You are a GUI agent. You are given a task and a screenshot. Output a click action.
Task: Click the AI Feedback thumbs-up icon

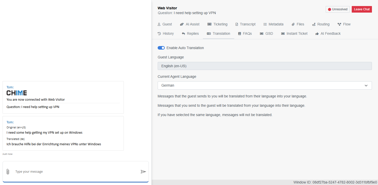pos(317,34)
